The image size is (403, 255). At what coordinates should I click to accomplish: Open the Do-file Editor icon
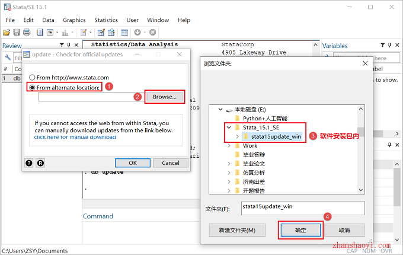(84, 33)
